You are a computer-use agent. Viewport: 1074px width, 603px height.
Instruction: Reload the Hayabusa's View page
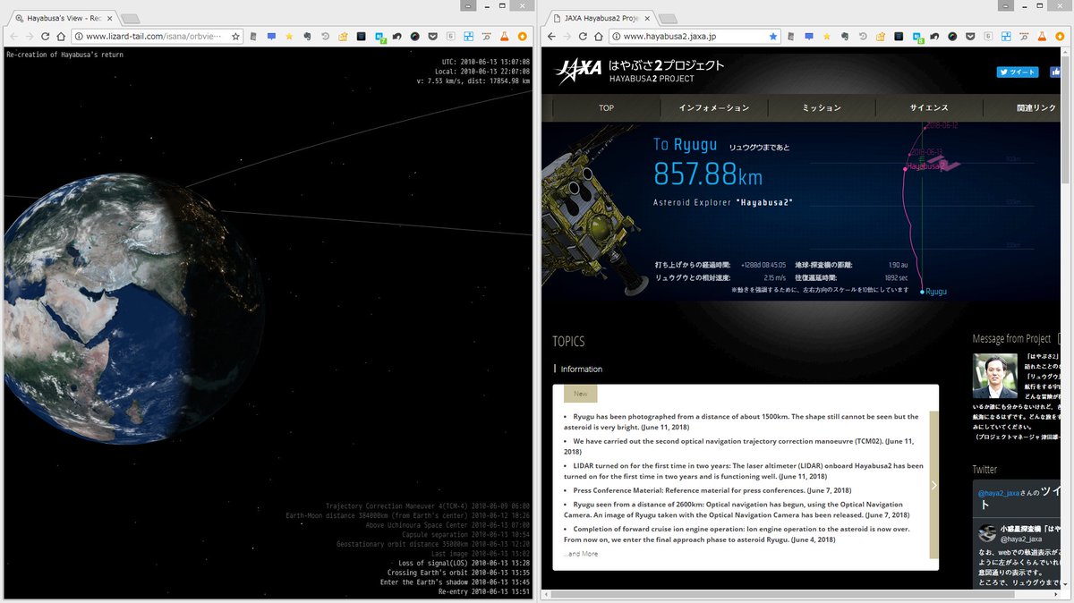pyautogui.click(x=45, y=37)
